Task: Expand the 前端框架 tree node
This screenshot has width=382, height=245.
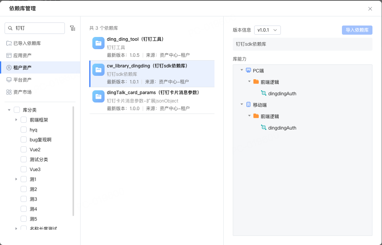Action: (16, 120)
